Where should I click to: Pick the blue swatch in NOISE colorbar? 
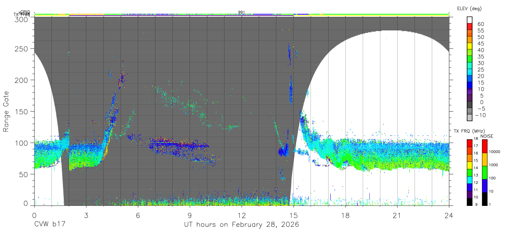pos(484,186)
